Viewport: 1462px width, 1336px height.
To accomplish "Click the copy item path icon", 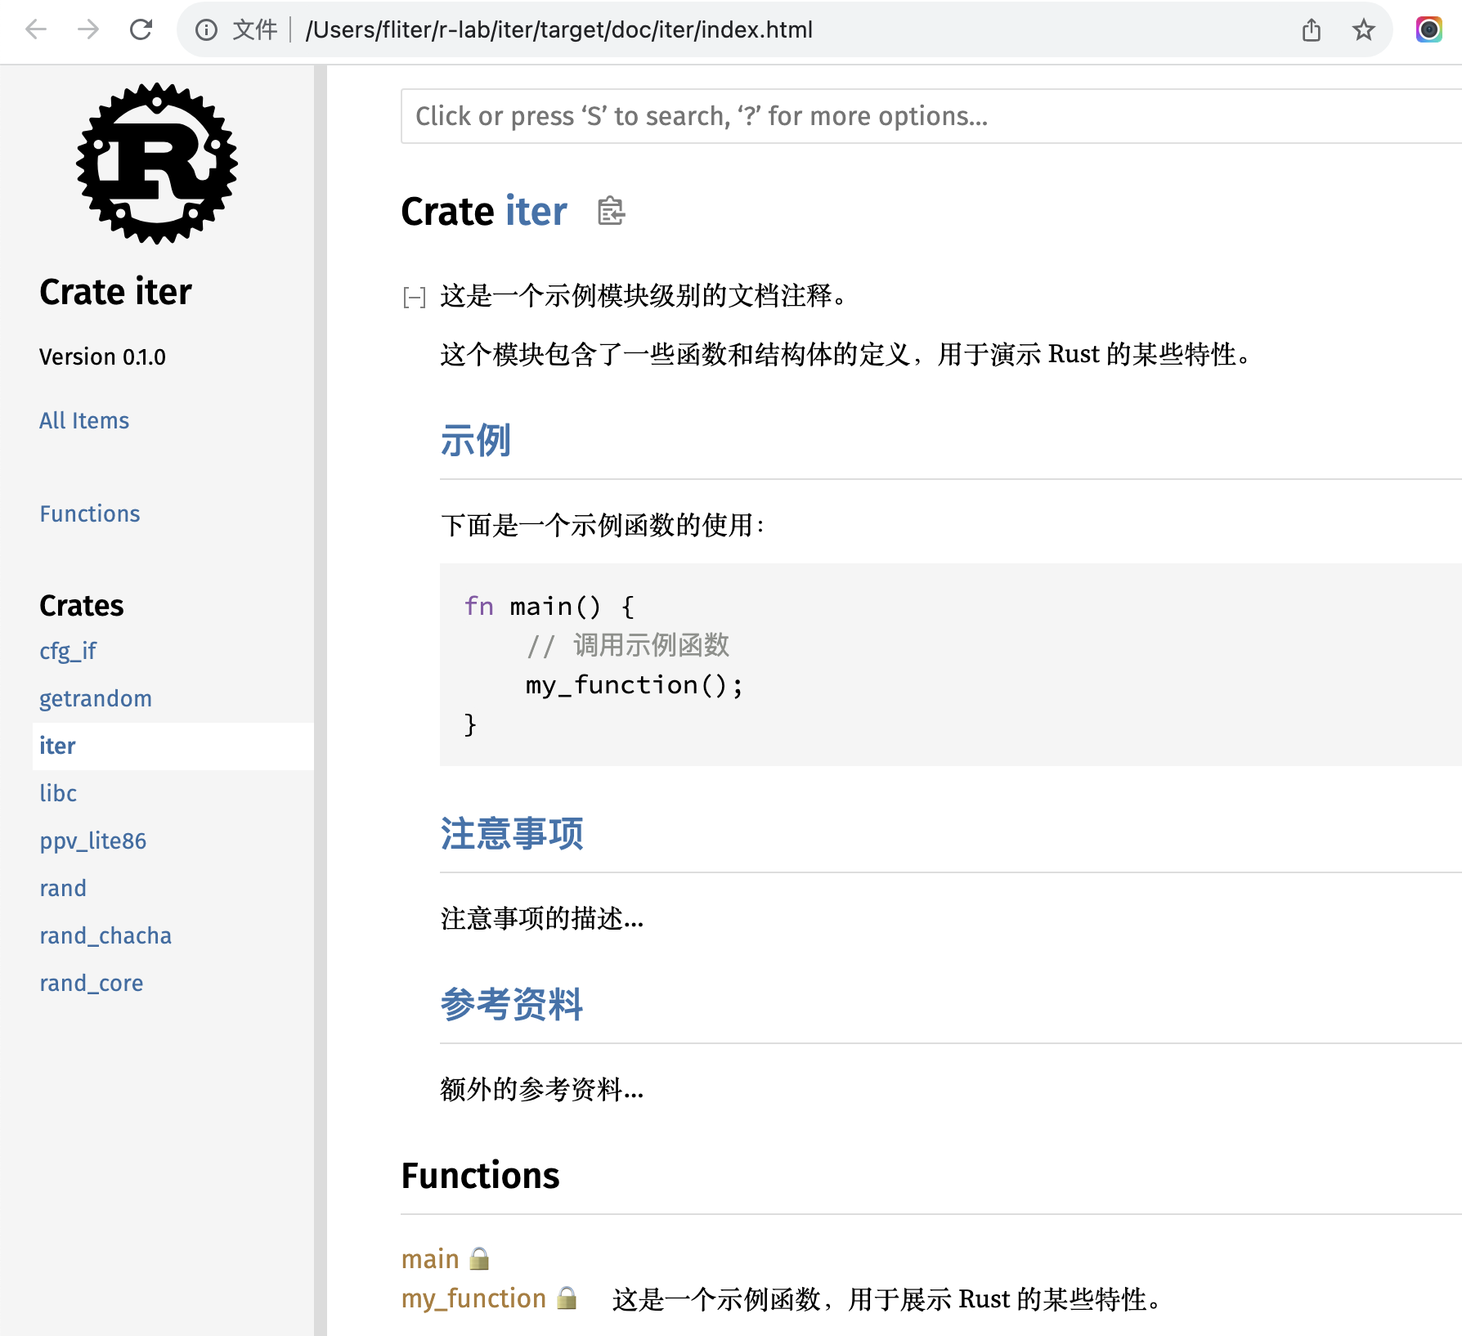I will tap(610, 212).
